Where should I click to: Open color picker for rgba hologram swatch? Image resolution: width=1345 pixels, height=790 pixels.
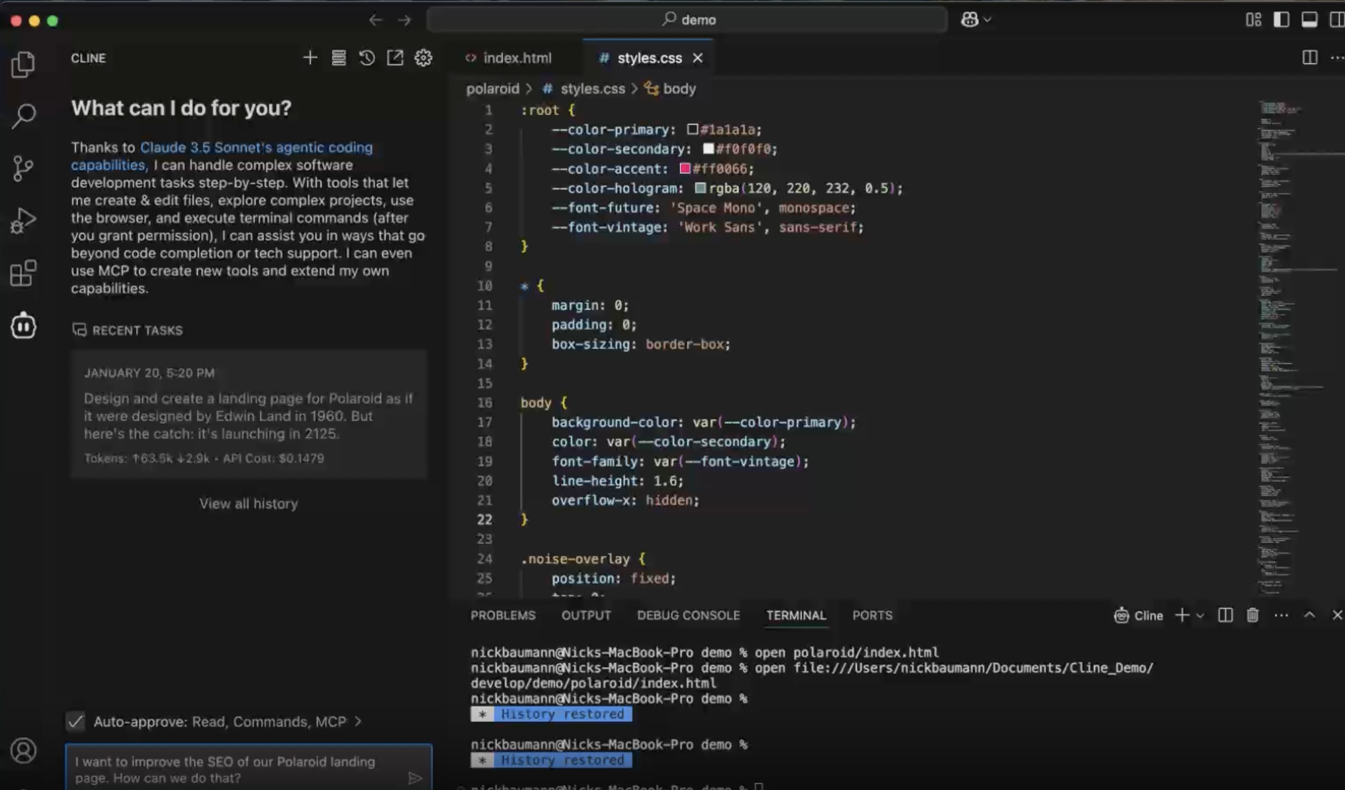tap(700, 188)
